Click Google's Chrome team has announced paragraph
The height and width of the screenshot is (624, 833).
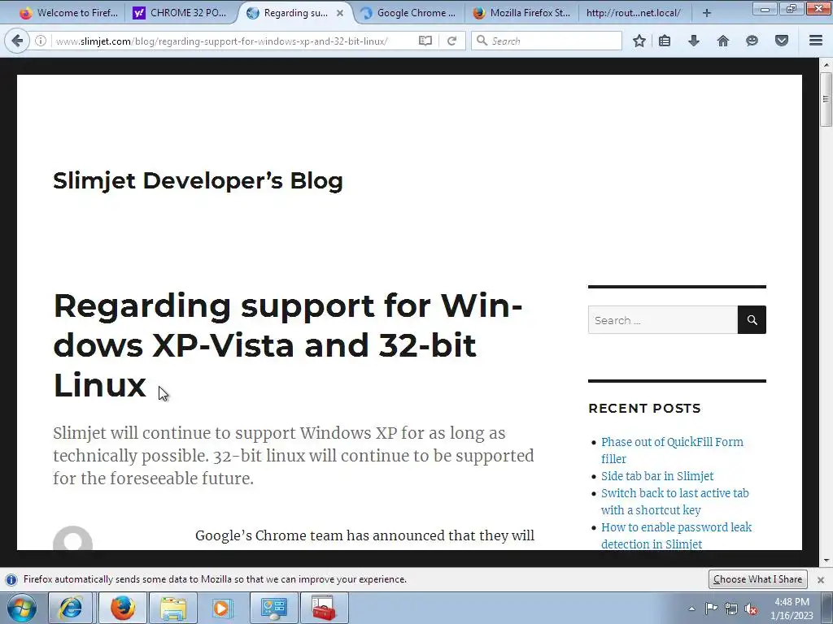365,536
